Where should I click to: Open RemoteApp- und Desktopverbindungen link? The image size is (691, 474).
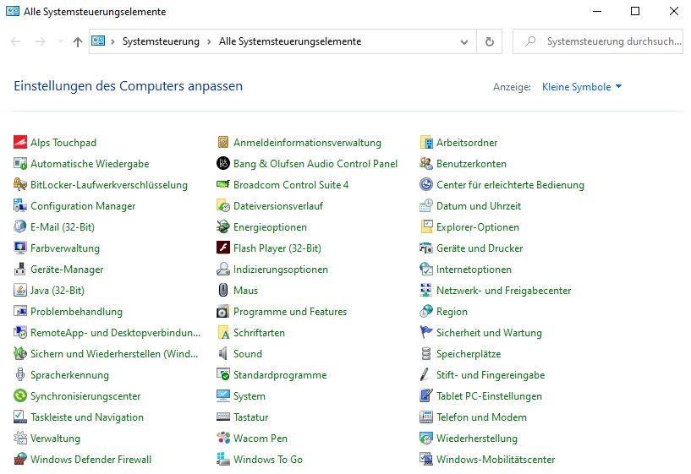pyautogui.click(x=115, y=333)
